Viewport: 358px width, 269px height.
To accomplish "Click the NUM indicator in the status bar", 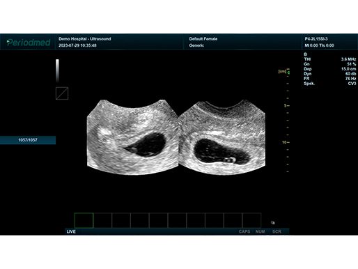I will point(260,231).
